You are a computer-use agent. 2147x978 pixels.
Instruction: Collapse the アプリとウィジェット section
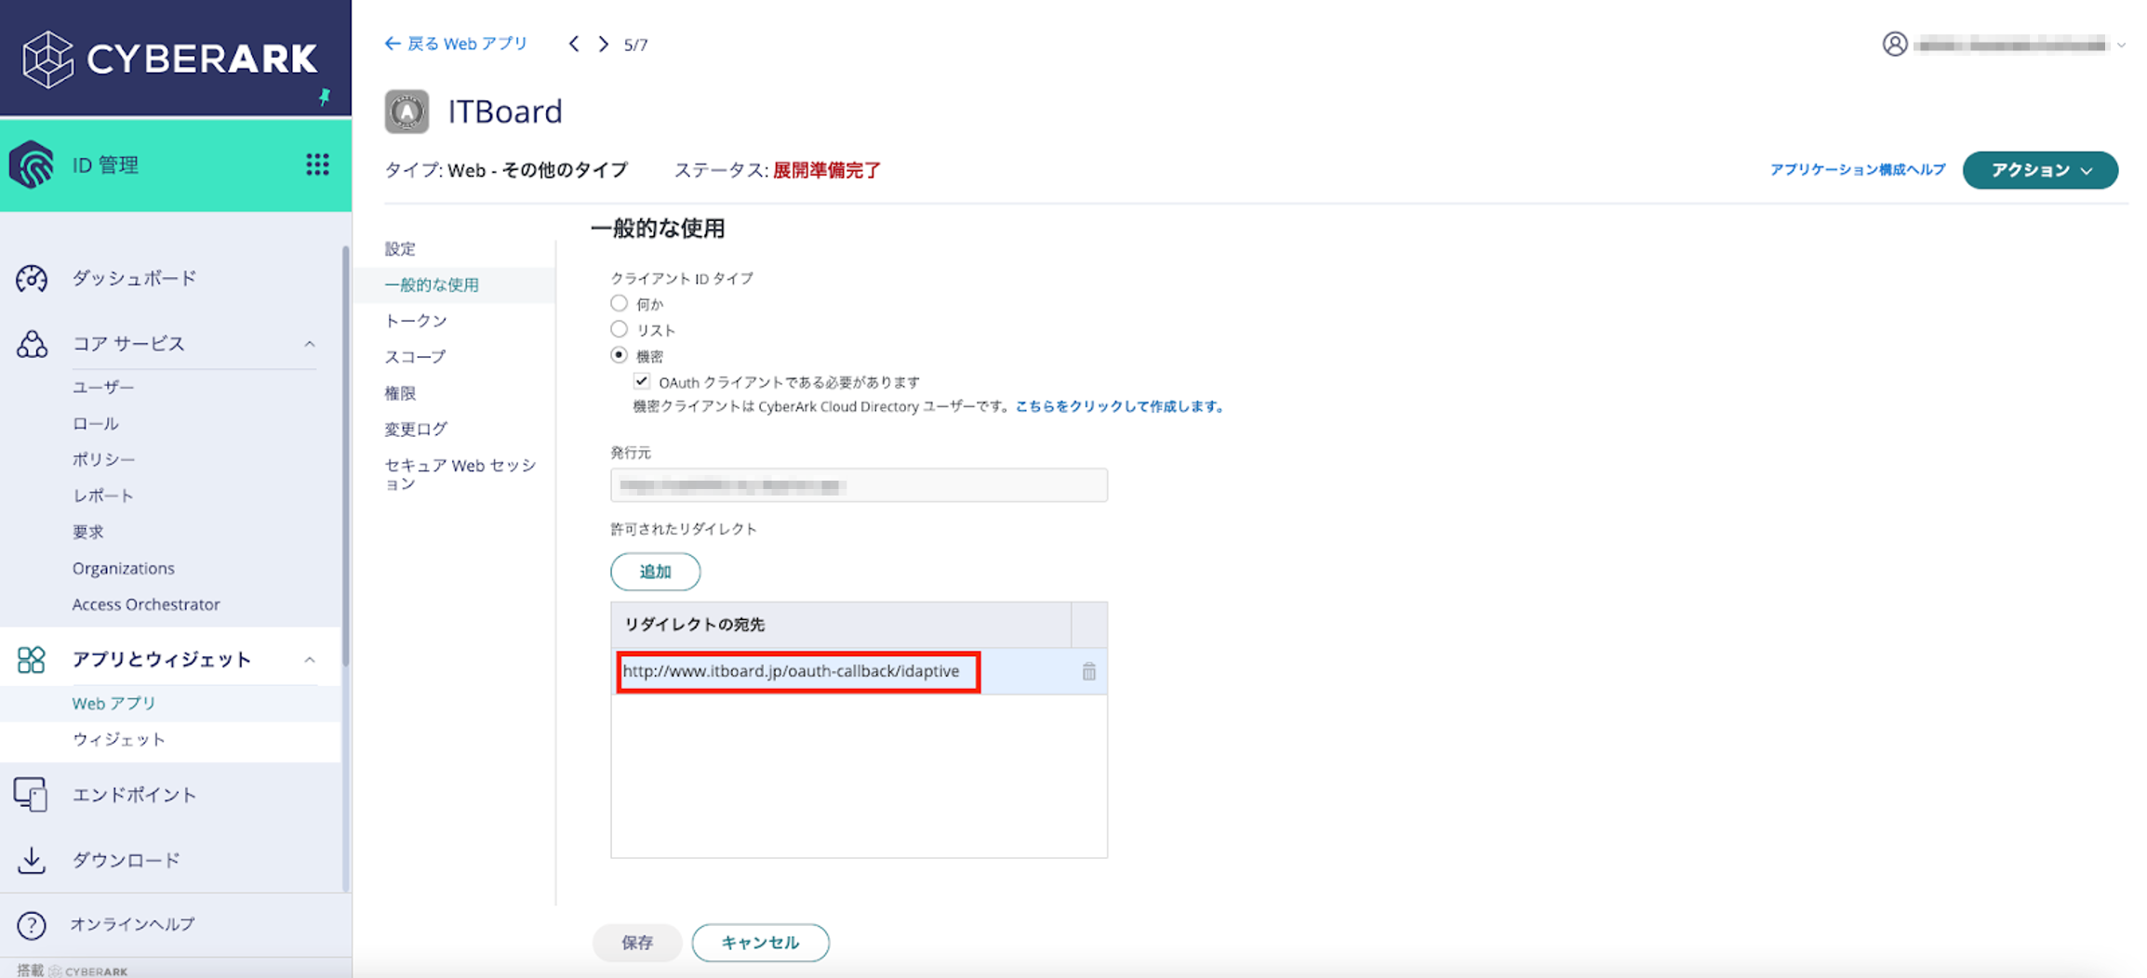click(310, 660)
